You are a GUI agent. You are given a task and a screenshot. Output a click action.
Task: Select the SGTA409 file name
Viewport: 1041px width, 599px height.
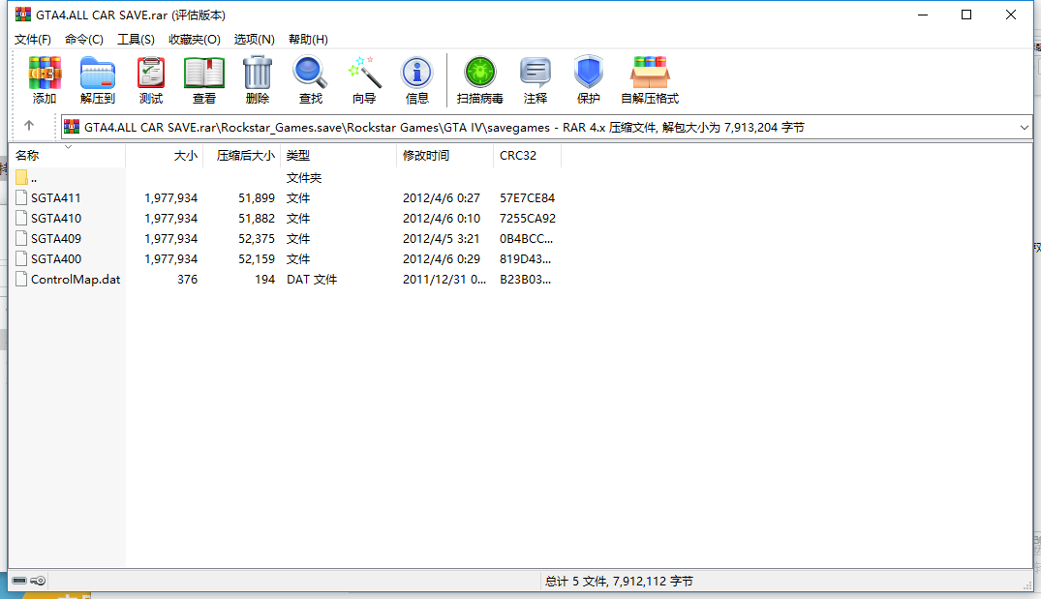coord(56,239)
